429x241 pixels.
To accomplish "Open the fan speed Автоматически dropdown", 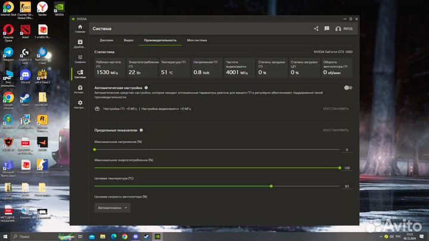I will [x=112, y=208].
